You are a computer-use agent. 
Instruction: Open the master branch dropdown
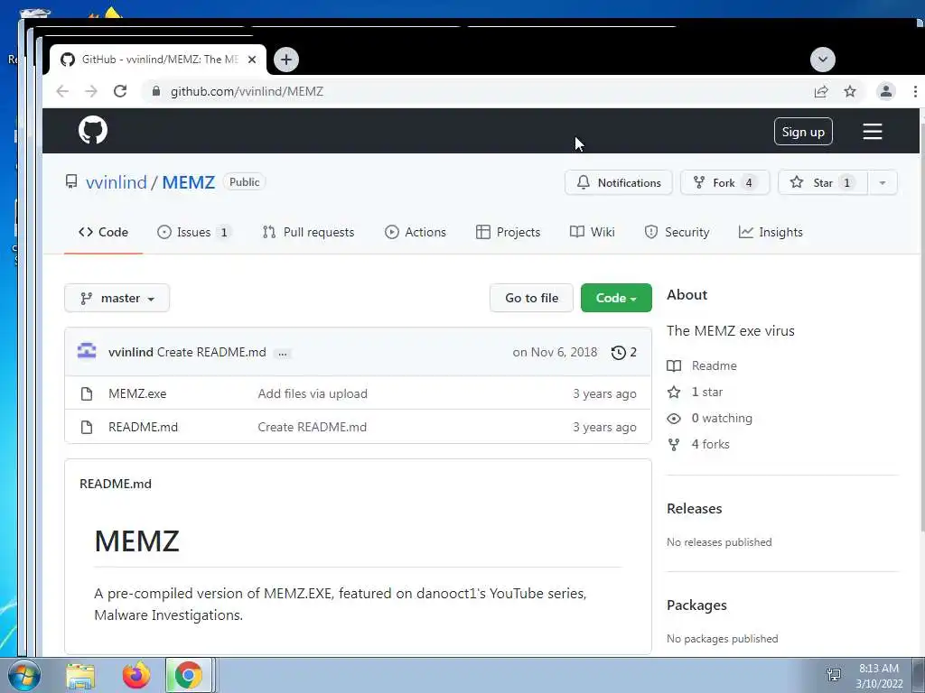117,298
